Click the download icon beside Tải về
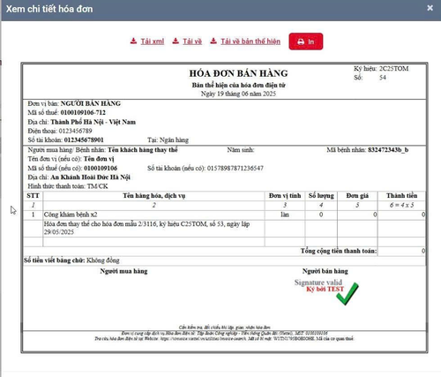Viewport: 441px width, 377px height. point(176,41)
